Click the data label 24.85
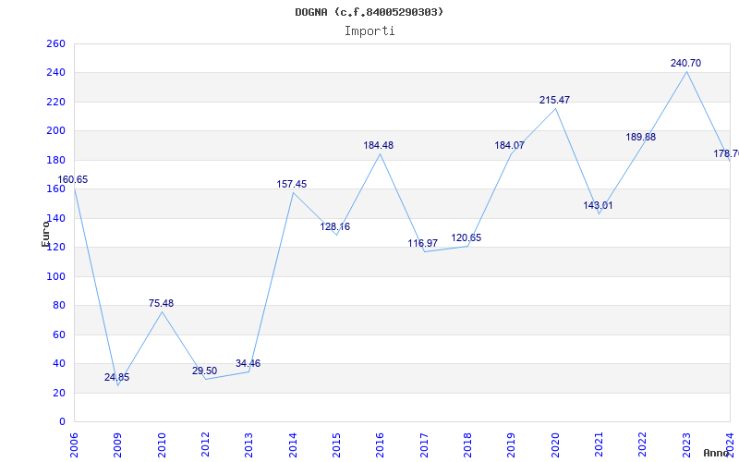739x462 pixels. 117,377
